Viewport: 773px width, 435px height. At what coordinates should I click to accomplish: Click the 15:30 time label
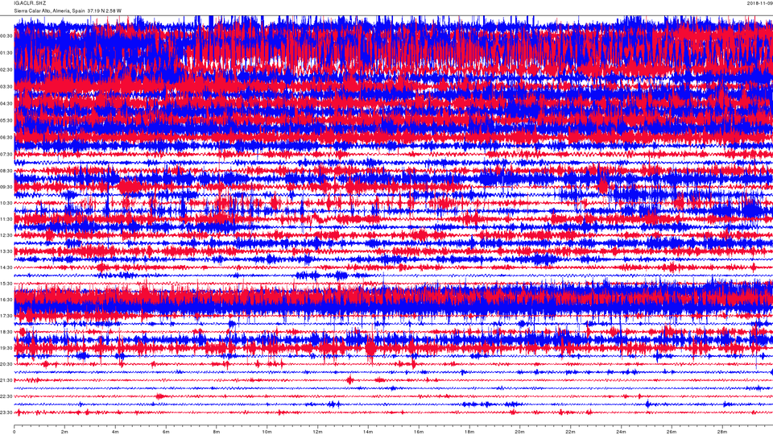[6, 284]
